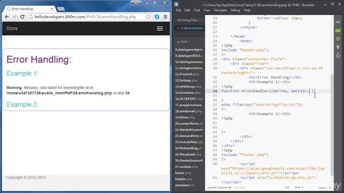Open 27.cookies.php in sidebar
Screen dimensions: 344x193
coord(187,167)
